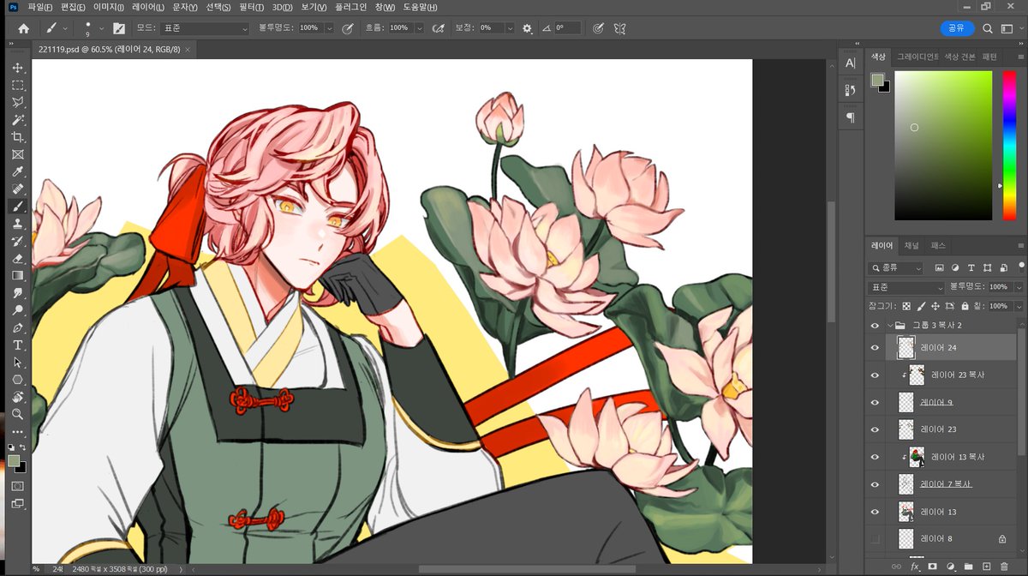The width and height of the screenshot is (1028, 576).
Task: Select the Clone Stamp tool
Action: [17, 224]
